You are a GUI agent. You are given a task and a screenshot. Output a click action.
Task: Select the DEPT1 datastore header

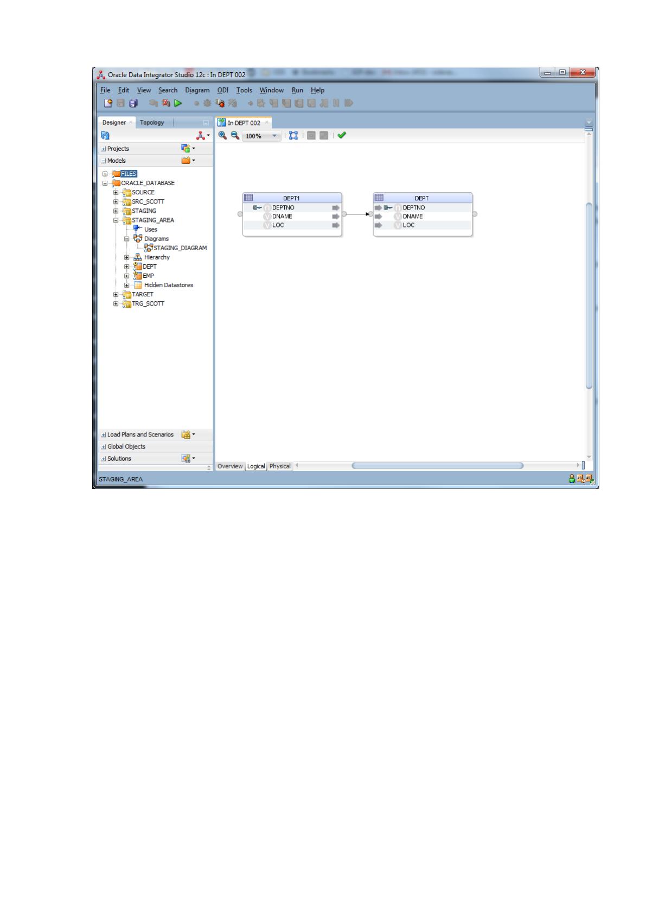point(292,198)
